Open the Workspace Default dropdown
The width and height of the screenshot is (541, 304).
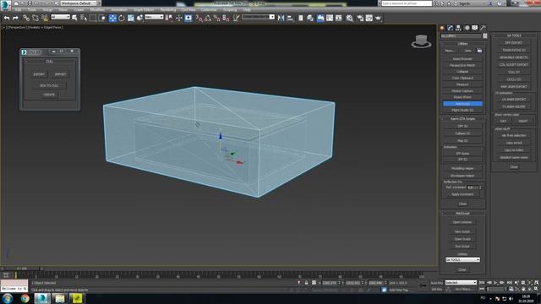(x=79, y=3)
